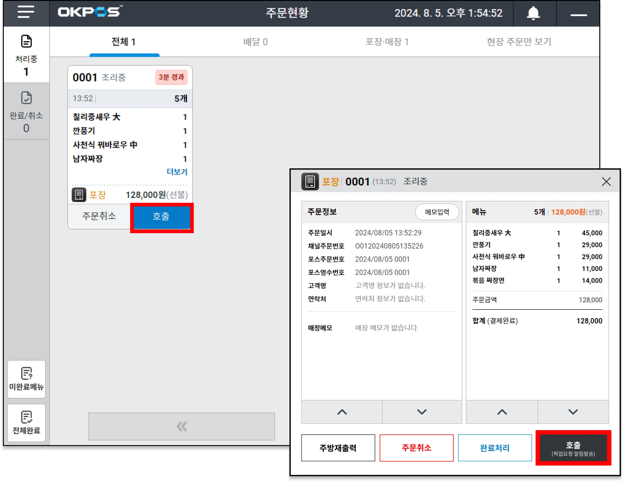Open the hamburger menu icon
624x482 pixels.
pos(26,12)
